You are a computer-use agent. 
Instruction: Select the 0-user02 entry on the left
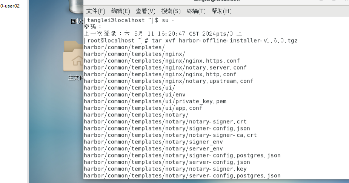tap(10, 6)
